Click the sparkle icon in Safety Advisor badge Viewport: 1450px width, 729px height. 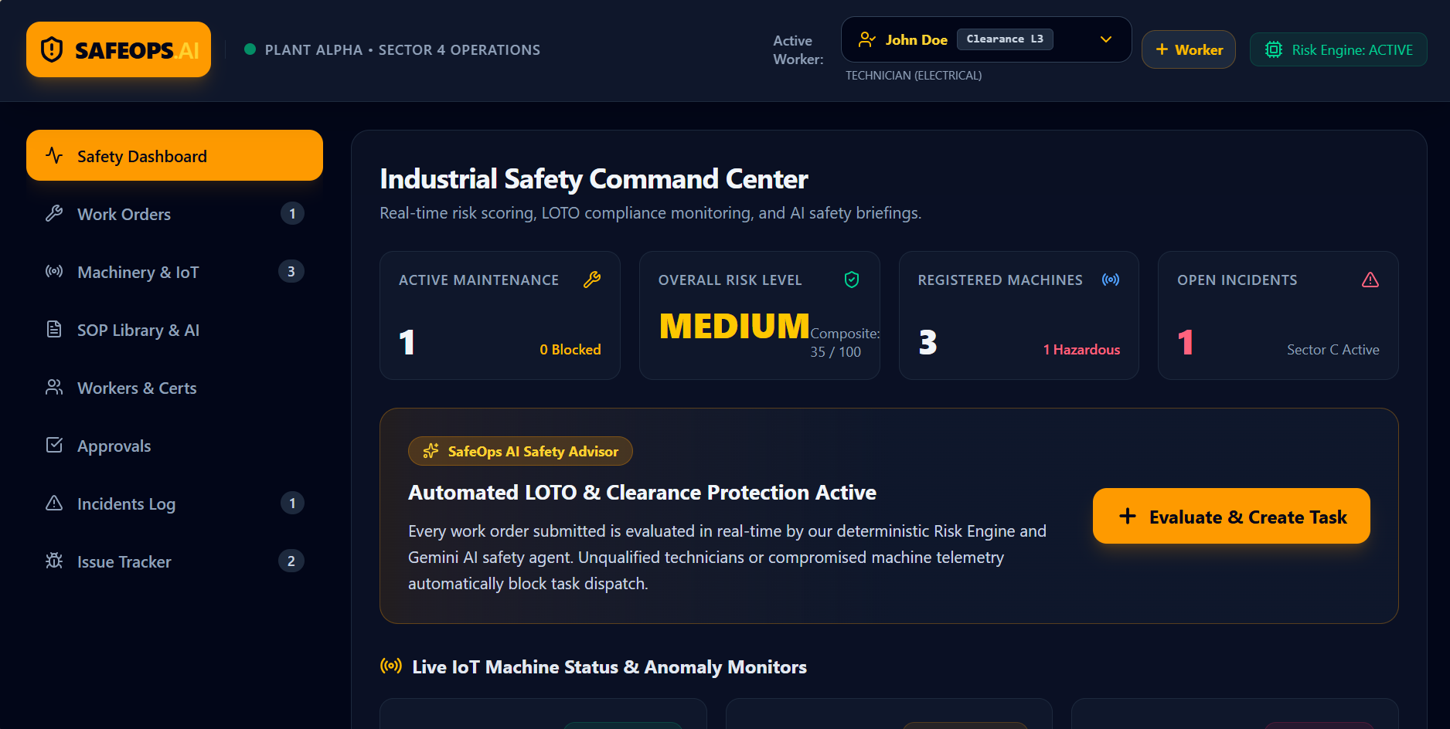431,451
